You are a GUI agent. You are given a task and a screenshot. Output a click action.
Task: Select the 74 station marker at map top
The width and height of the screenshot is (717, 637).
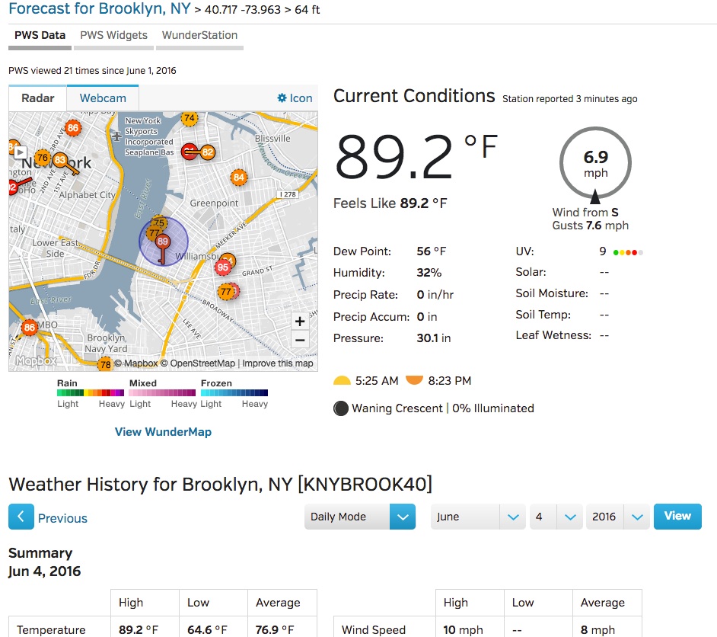point(189,119)
